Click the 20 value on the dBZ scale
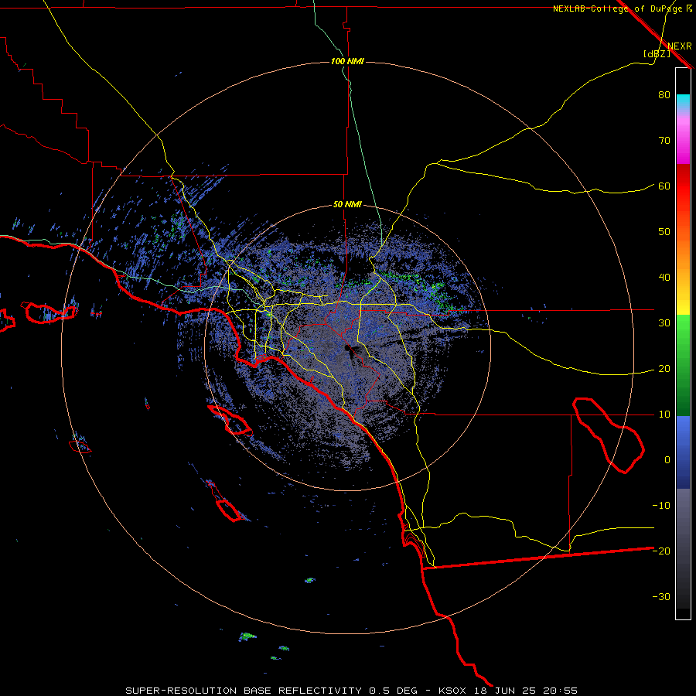Viewport: 696px width, 696px height. point(664,369)
